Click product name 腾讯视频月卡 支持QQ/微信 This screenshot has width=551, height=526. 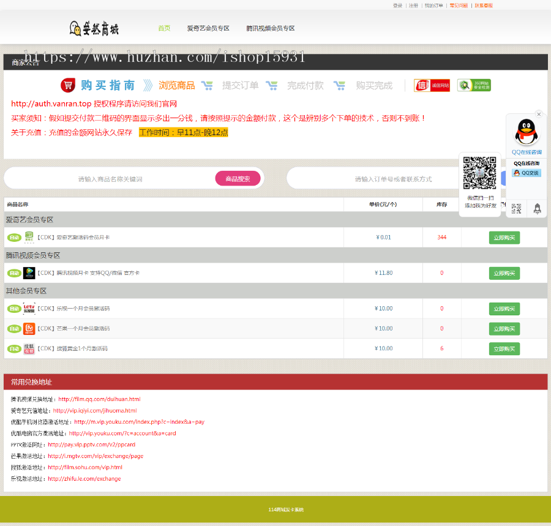89,273
